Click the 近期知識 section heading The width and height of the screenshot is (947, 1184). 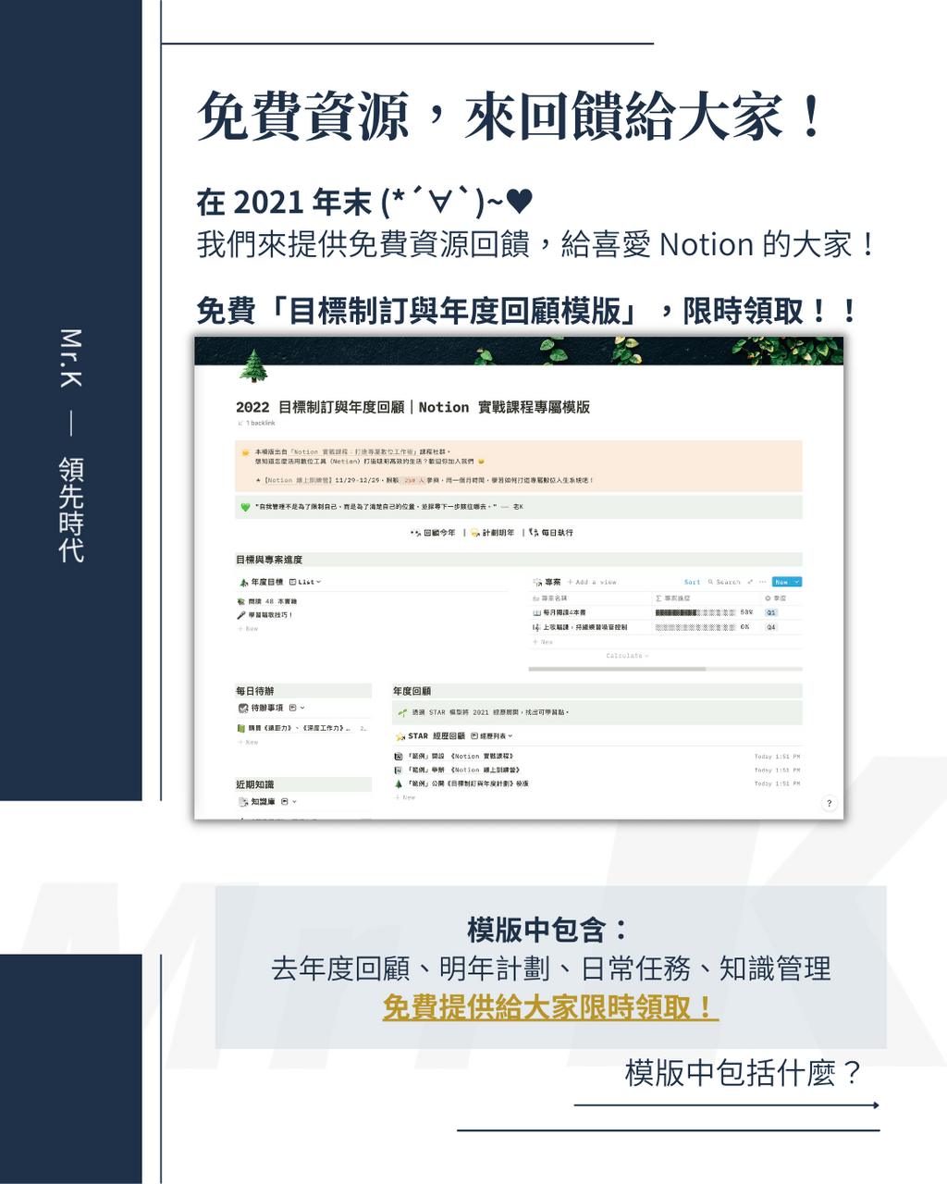pos(255,784)
